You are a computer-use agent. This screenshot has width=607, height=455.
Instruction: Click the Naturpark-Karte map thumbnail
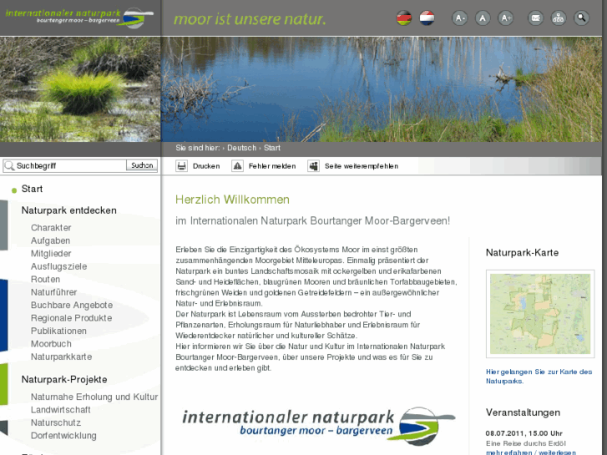tap(540, 314)
